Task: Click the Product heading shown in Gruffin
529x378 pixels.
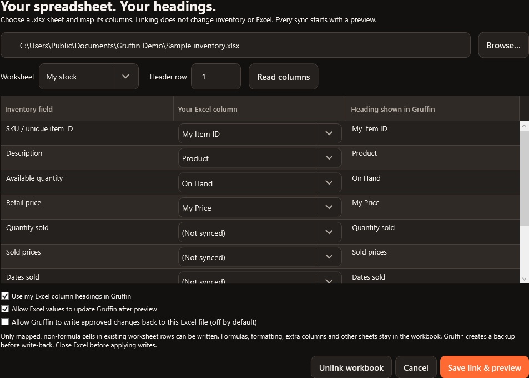Action: (364, 153)
